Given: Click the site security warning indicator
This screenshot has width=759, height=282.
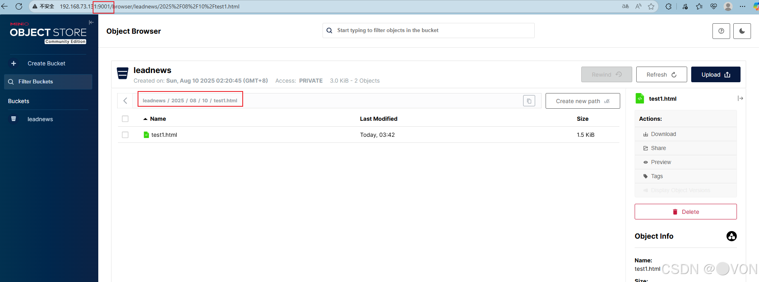Looking at the screenshot, I should (43, 6).
